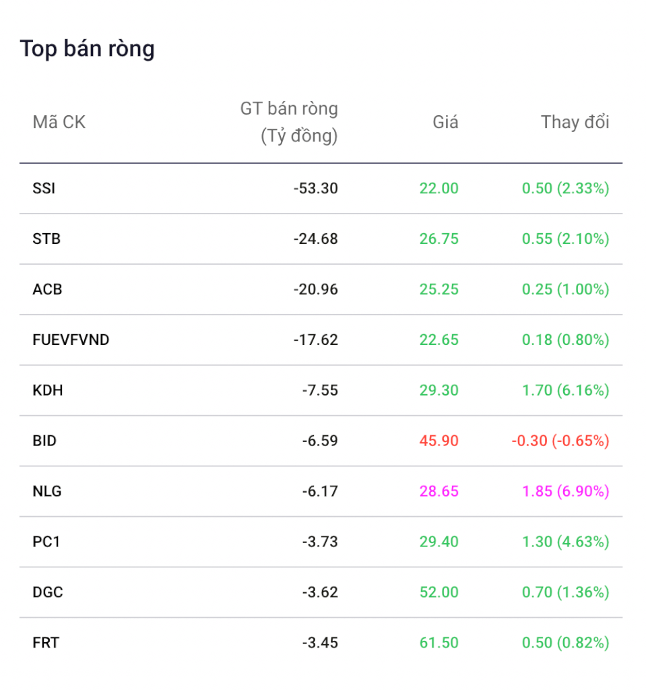This screenshot has width=646, height=690.
Task: Select the SSI stock ticker
Action: click(44, 189)
